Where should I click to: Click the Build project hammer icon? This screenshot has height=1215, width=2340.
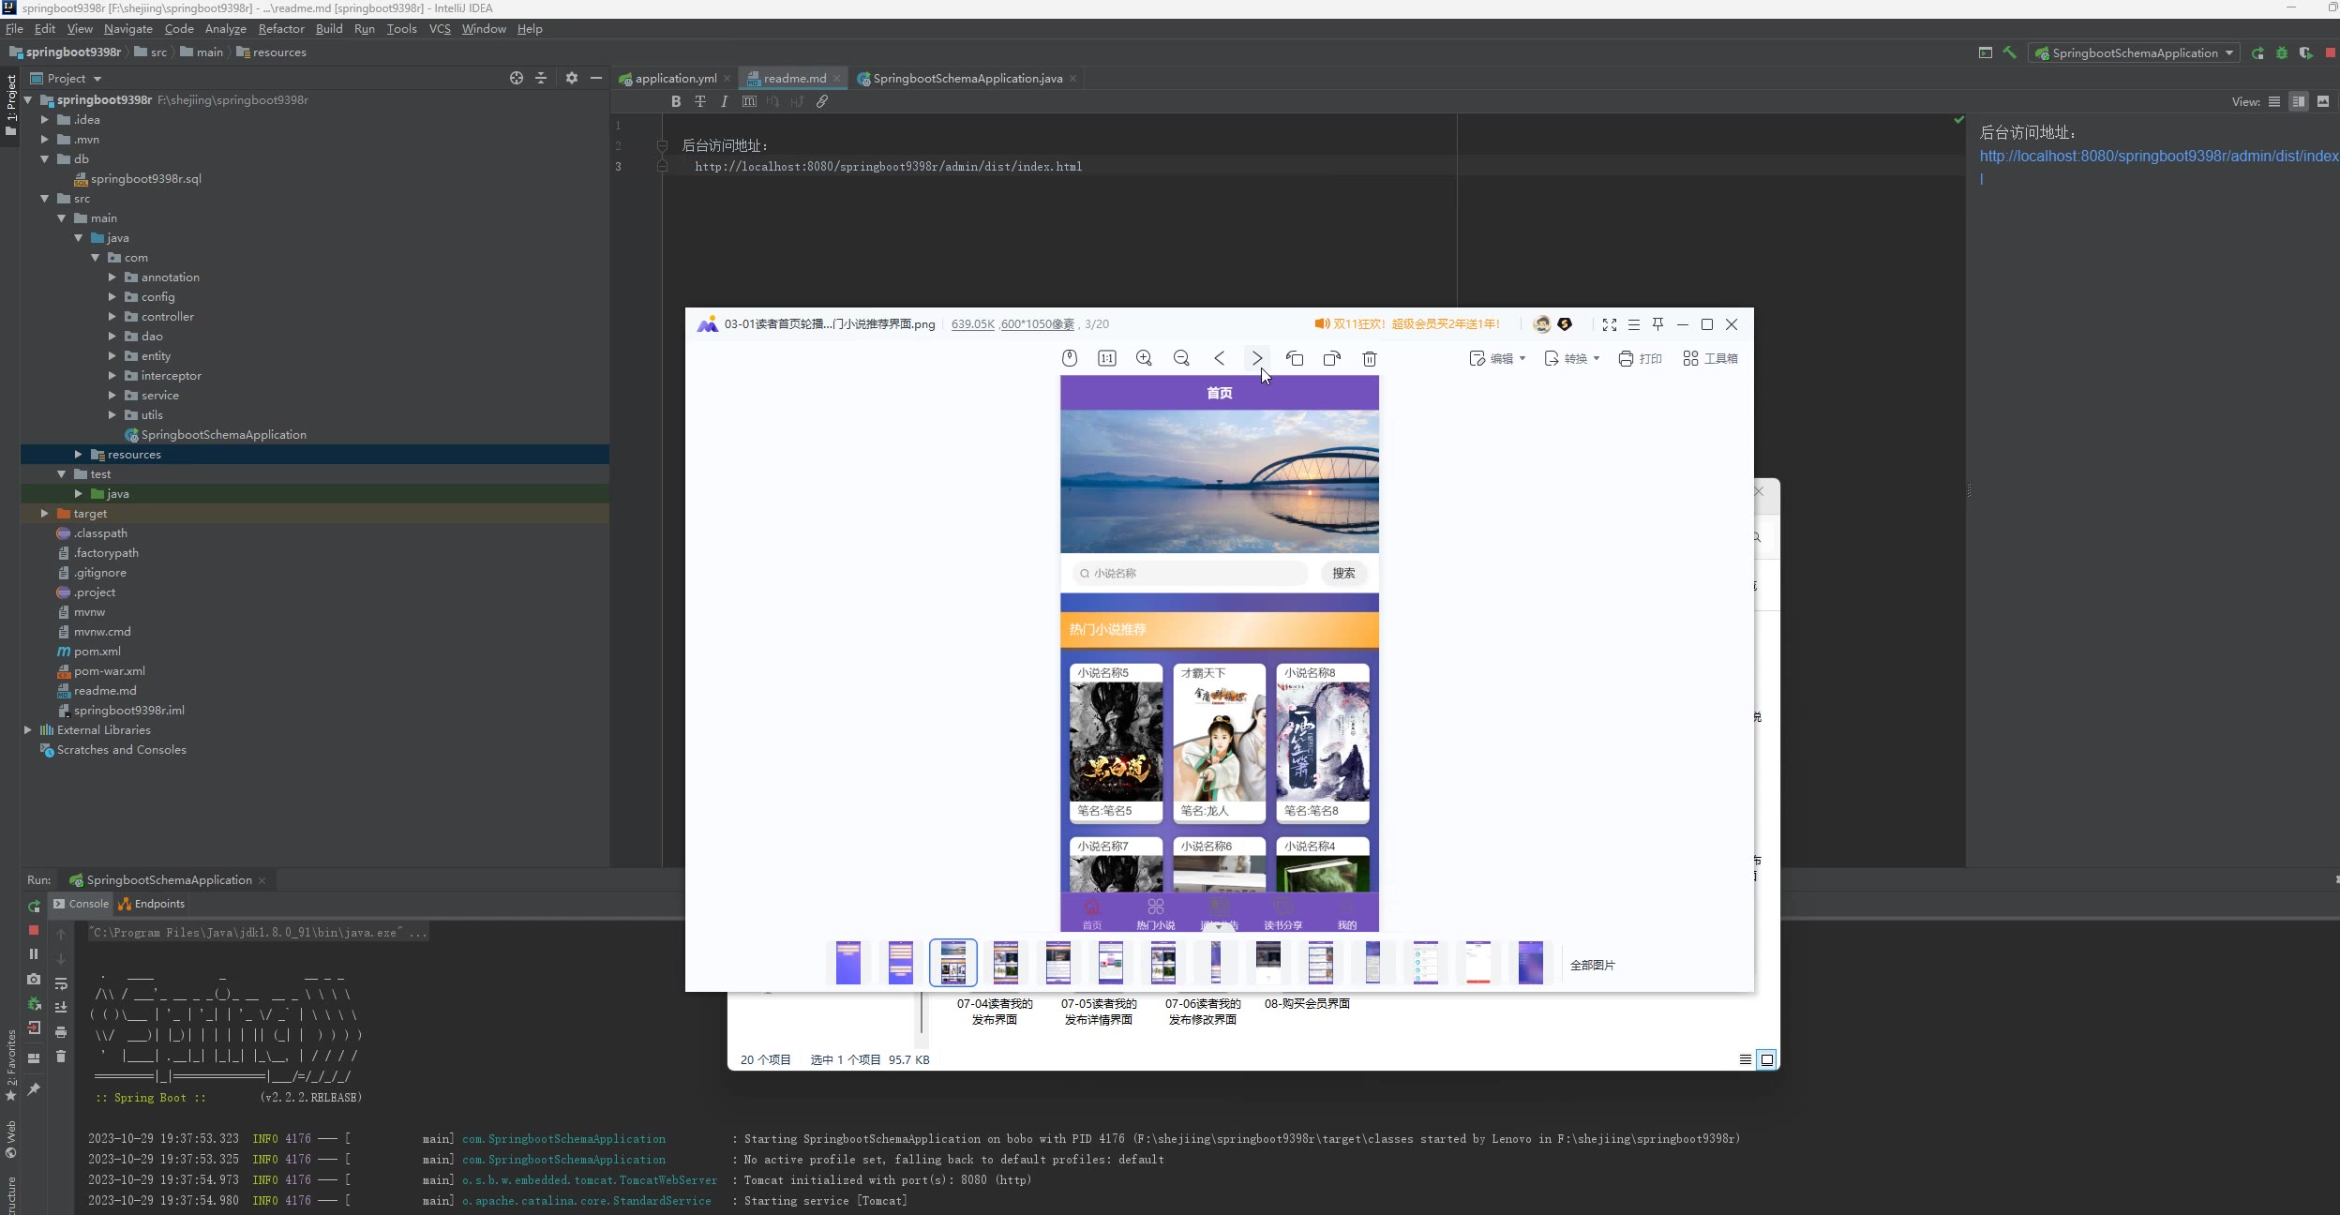(2009, 52)
